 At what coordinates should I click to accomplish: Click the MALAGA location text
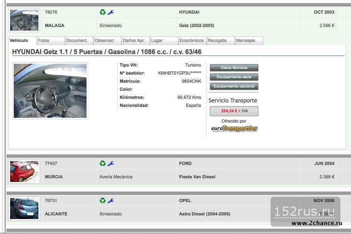(x=55, y=26)
